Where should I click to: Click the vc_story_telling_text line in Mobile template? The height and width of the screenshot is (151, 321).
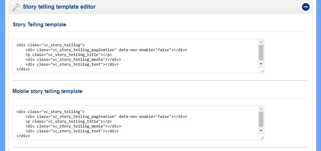(72, 131)
